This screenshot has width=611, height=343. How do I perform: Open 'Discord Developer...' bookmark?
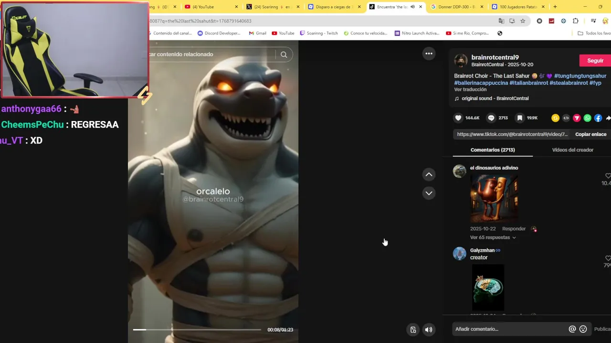(x=219, y=33)
